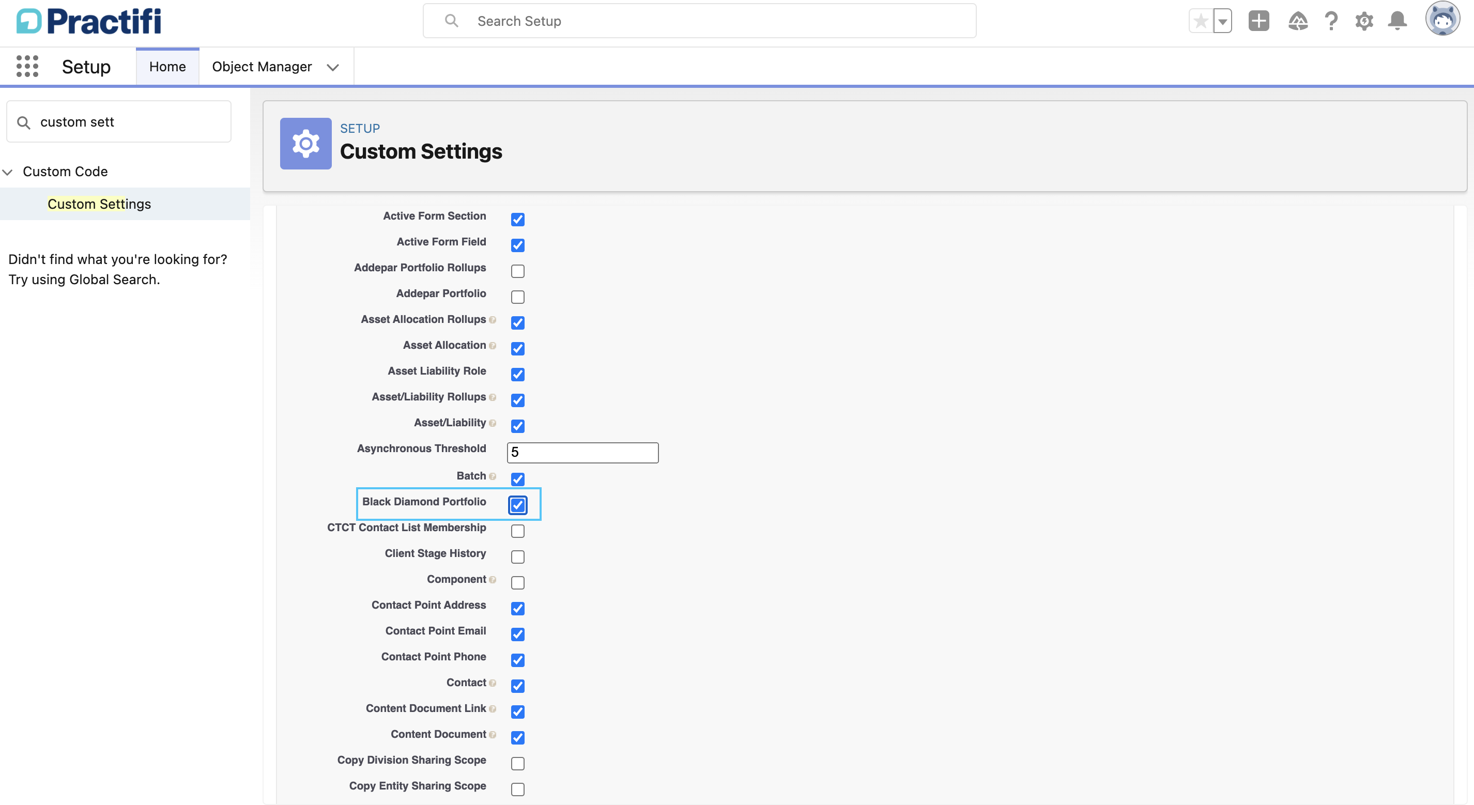The image size is (1474, 805).
Task: Click the Asset Allocation help tooltip
Action: click(x=493, y=346)
